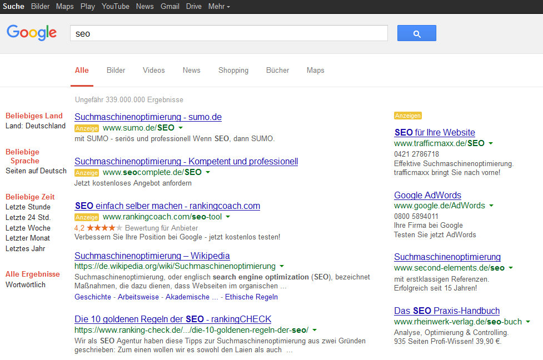Select Beliebige Sprache filter
This screenshot has height=360, width=543.
tap(23, 156)
